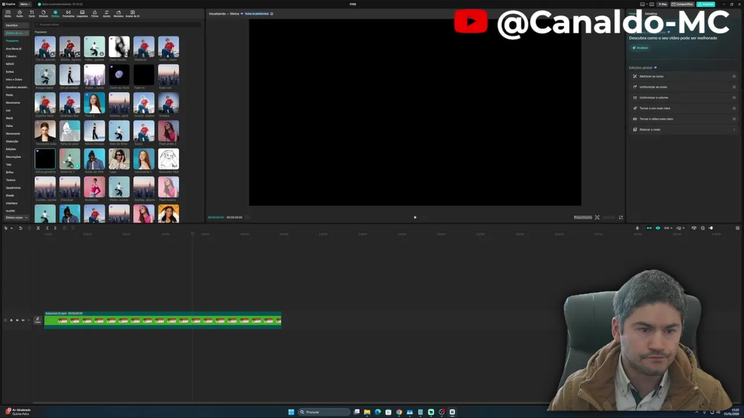744x418 pixels.
Task: Select the Borboleta effect thumbnail
Action: (x=94, y=187)
